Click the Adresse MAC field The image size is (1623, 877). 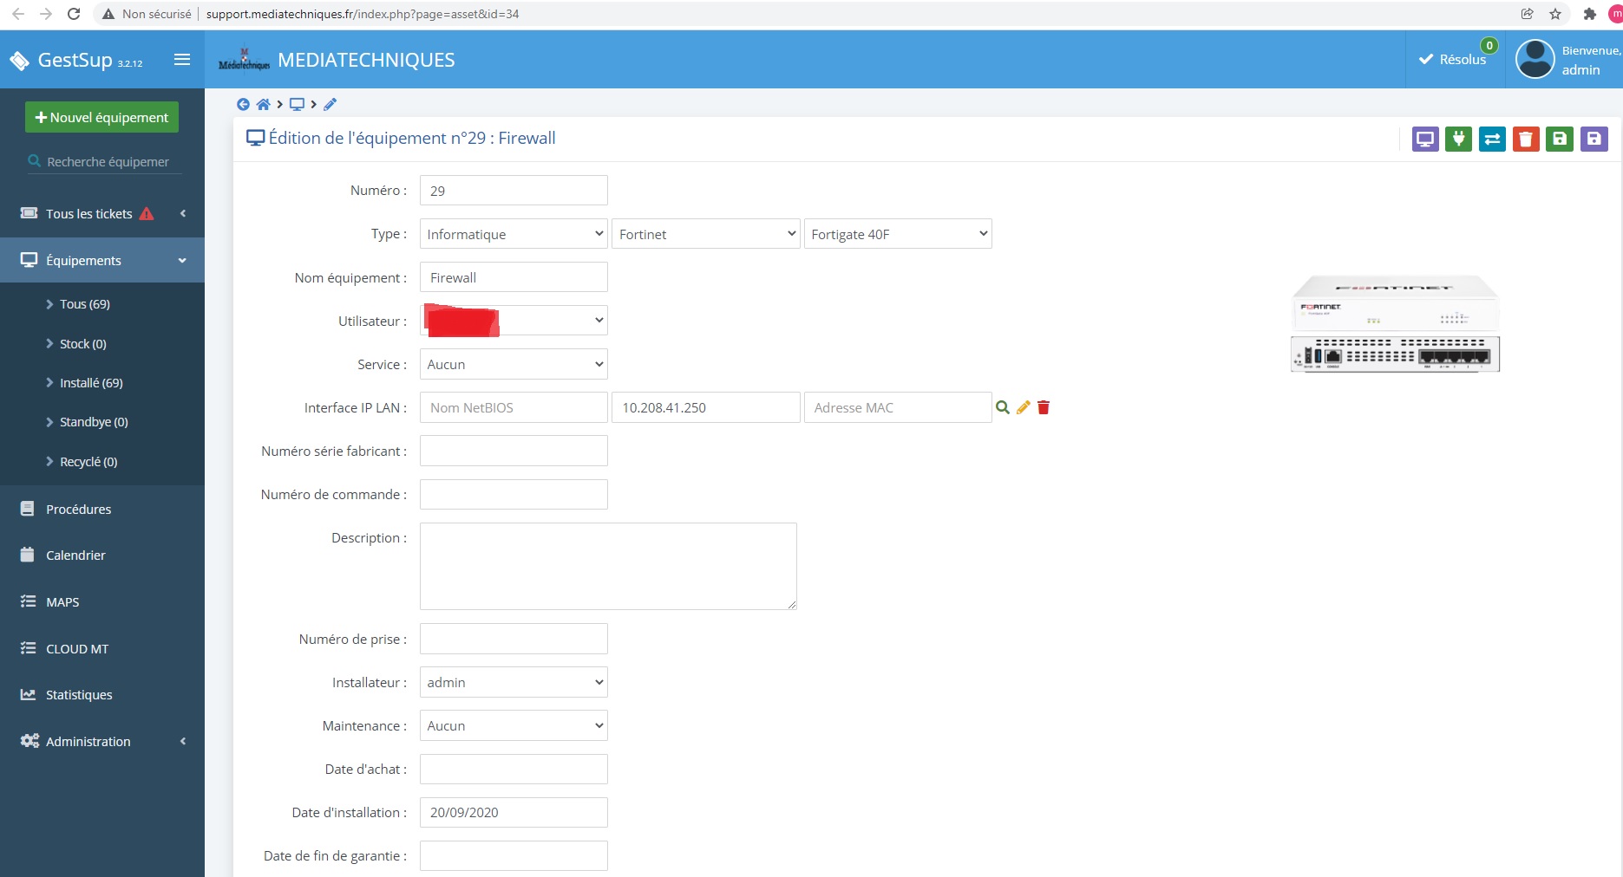coord(898,407)
